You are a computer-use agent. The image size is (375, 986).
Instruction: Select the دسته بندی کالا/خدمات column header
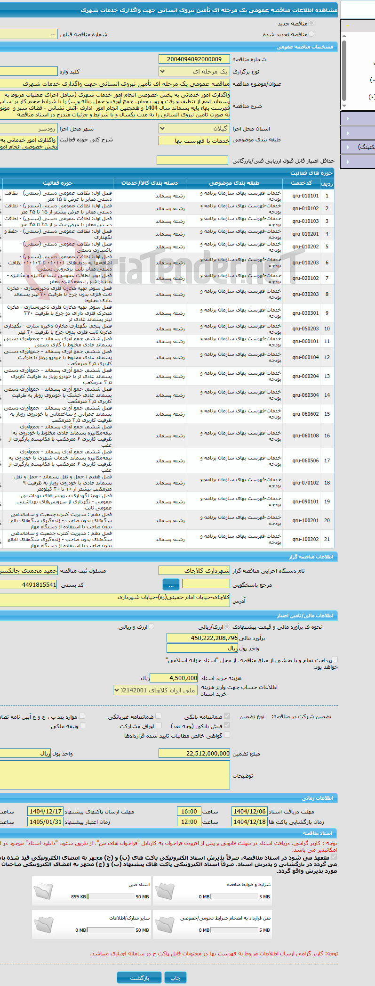click(150, 183)
